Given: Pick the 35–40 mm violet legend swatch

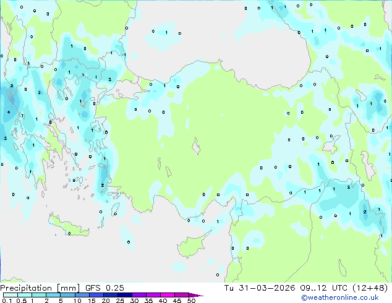Looking at the screenshot, I should click(x=153, y=295).
